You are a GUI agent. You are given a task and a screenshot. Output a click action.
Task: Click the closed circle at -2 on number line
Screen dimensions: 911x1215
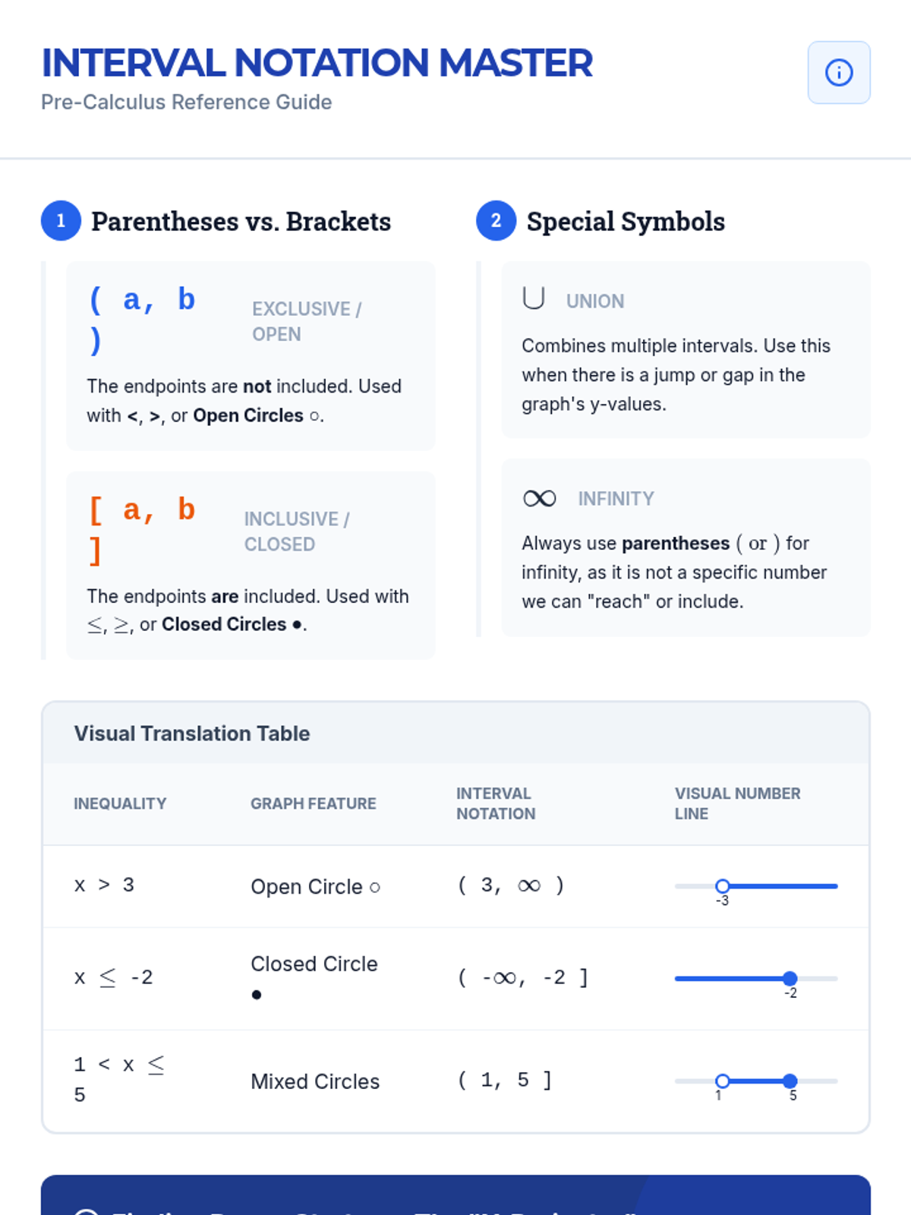790,978
